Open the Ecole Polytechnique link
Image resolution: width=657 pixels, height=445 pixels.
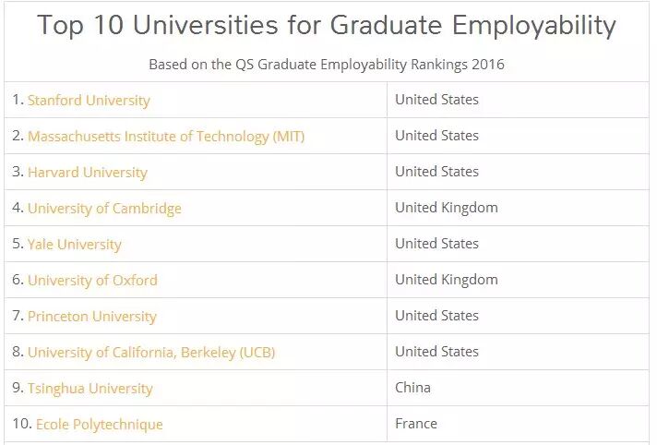[100, 424]
